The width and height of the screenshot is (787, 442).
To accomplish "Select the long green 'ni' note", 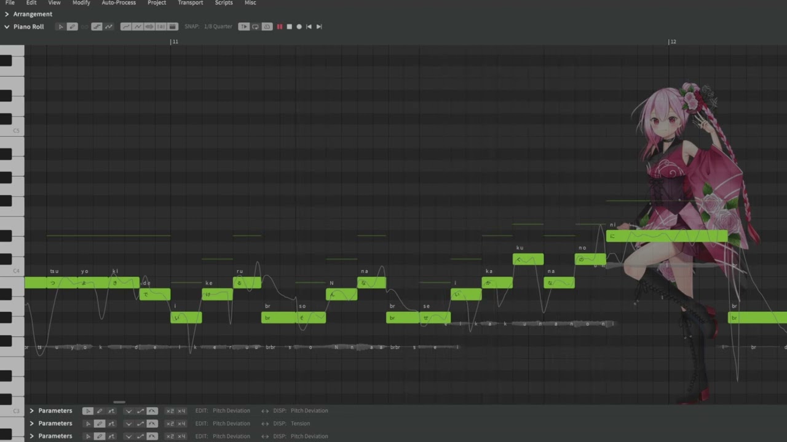I will tap(666, 236).
